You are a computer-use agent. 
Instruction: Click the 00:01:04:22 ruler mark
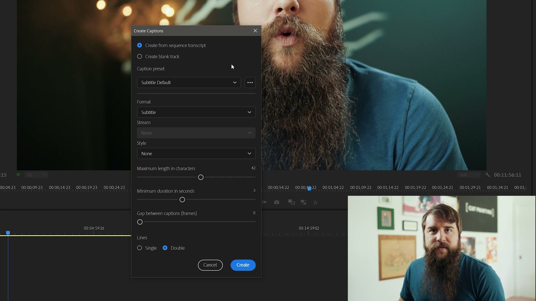(x=333, y=188)
